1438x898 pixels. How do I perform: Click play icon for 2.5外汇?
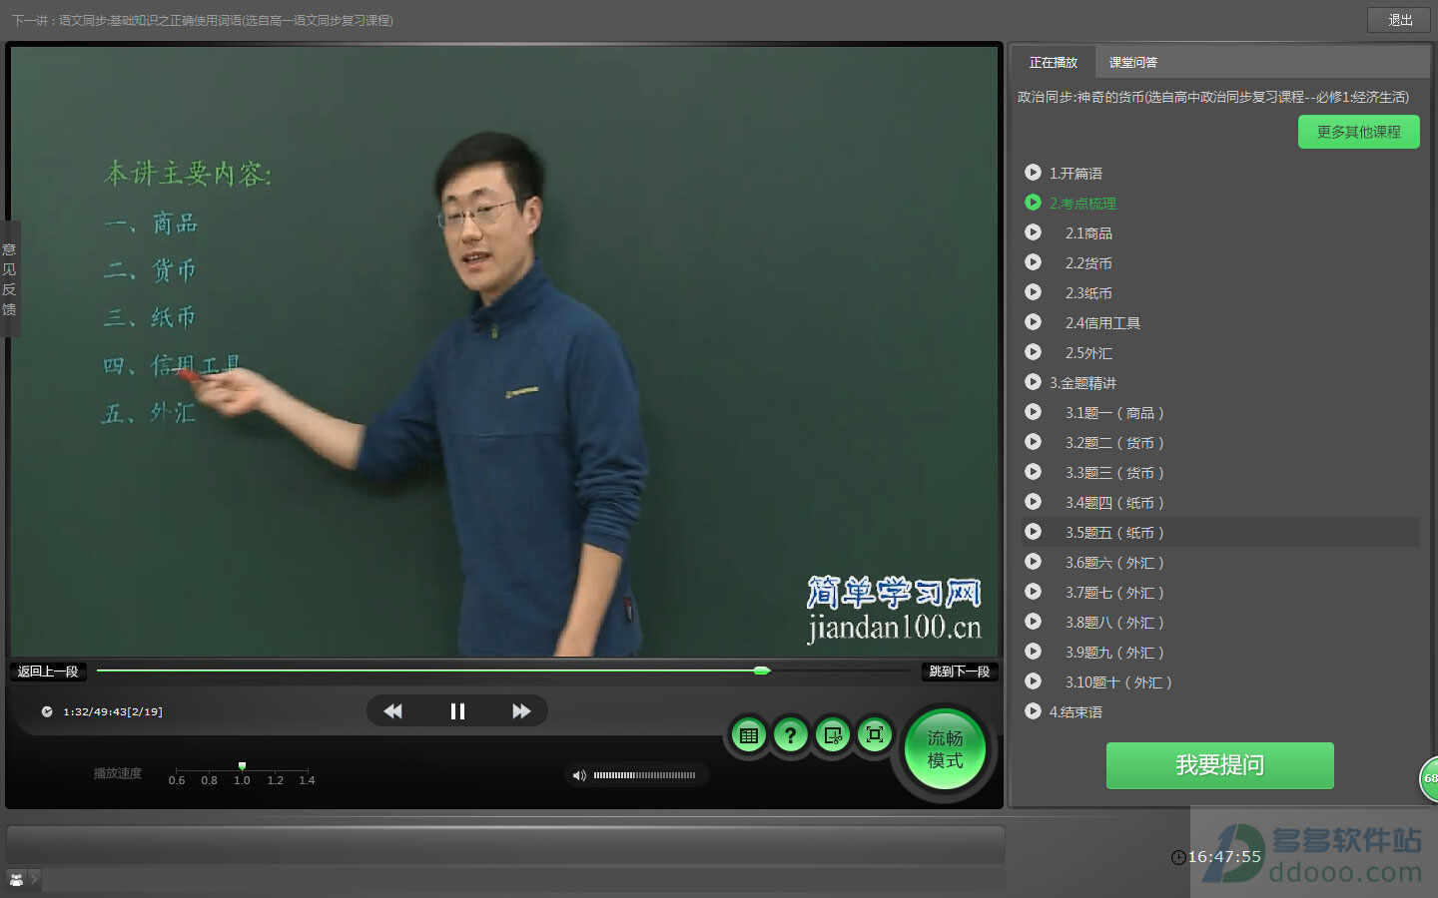(1033, 352)
